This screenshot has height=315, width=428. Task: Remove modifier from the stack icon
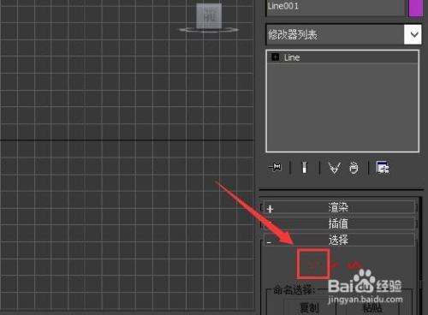(354, 168)
